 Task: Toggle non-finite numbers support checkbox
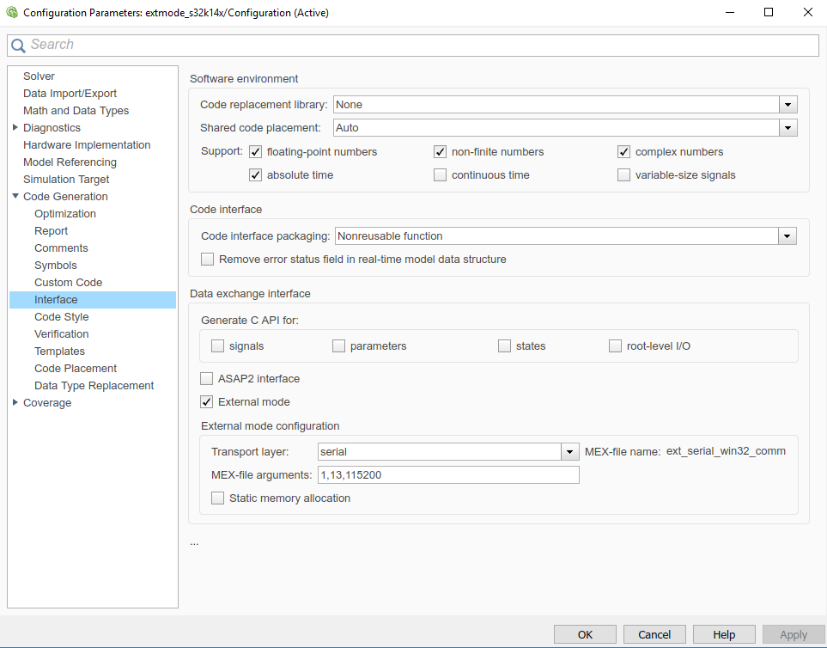[x=440, y=152]
